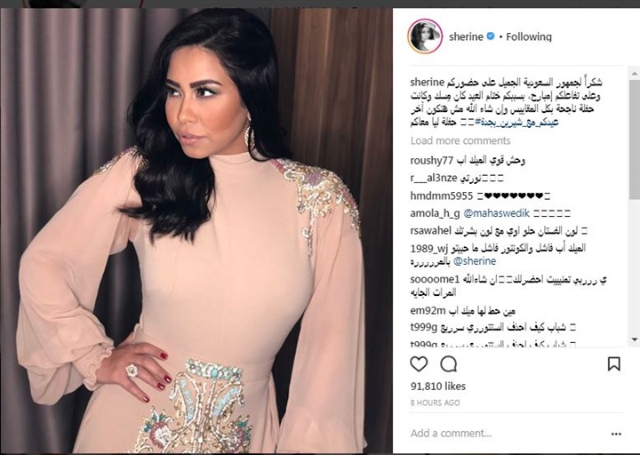Open the @sherine mention in 1989_wj comment

tap(475, 260)
